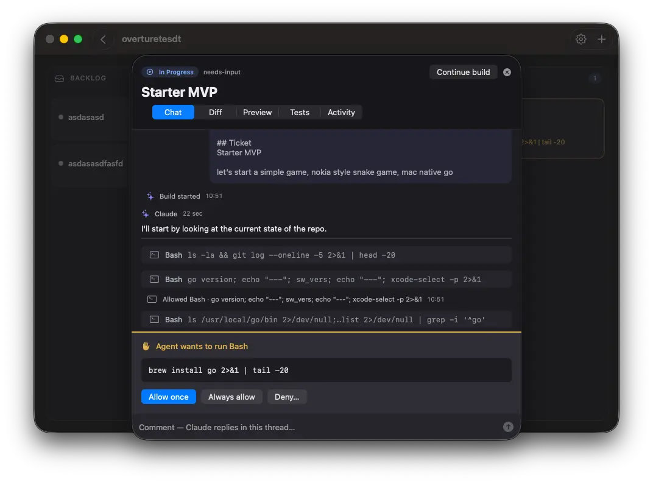653x485 pixels.
Task: Click the Agent wants to run Bash heading
Action: tap(202, 346)
